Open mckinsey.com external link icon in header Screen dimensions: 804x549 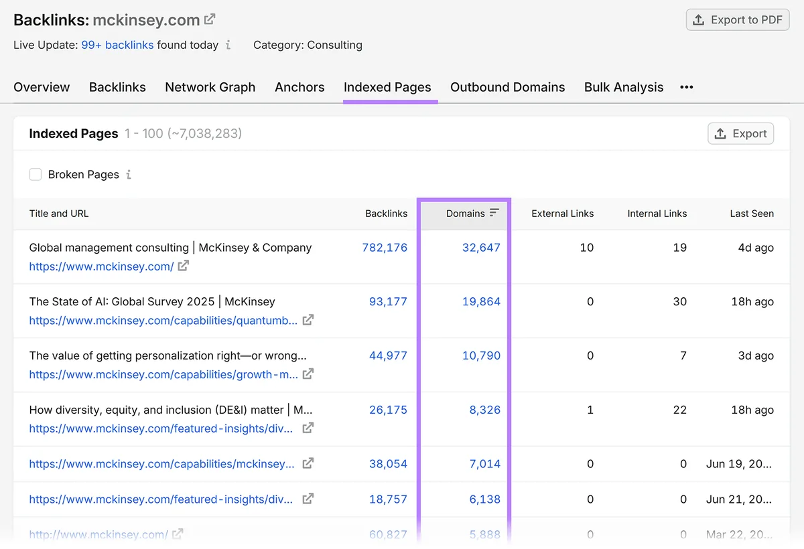(210, 19)
